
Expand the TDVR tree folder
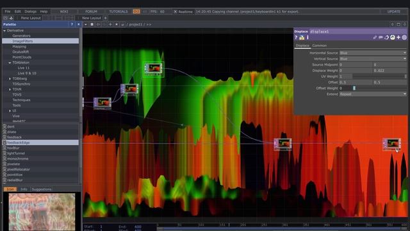(10, 90)
